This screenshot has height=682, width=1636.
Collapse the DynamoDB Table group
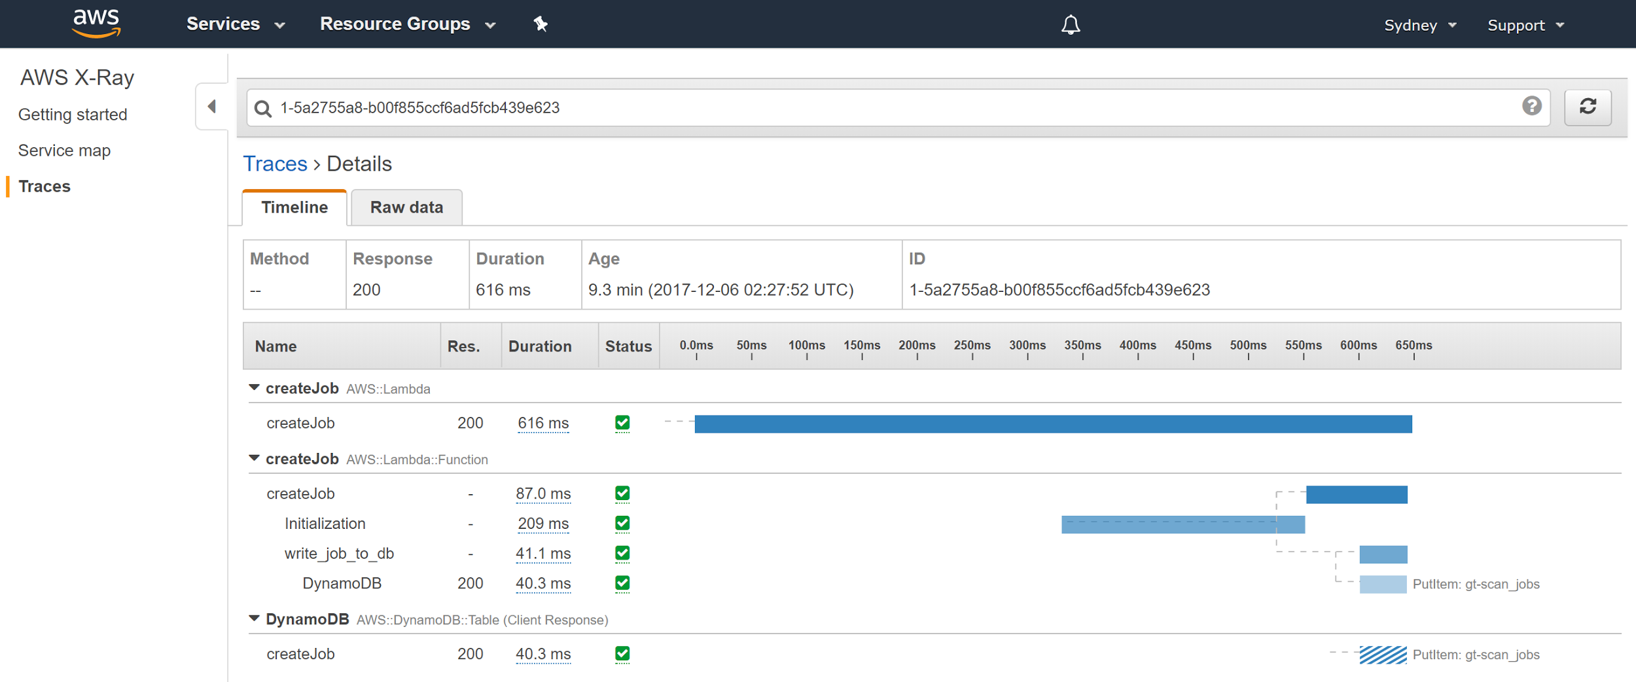coord(255,619)
